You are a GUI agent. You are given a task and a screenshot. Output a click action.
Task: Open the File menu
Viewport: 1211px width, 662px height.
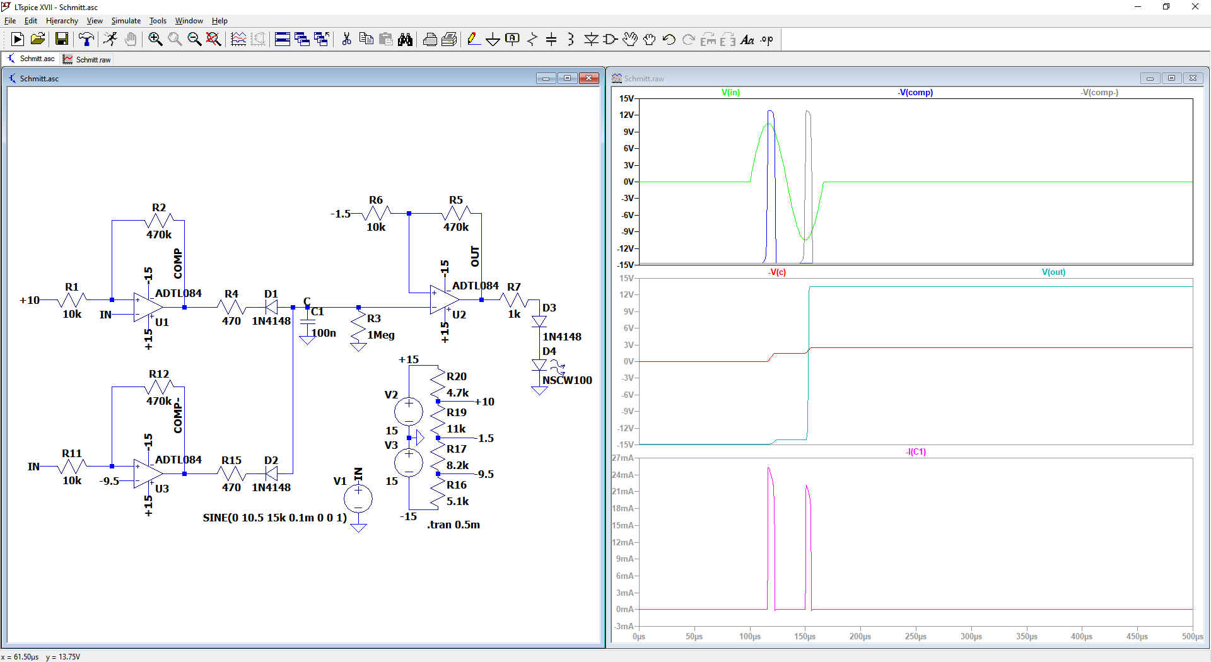[10, 21]
